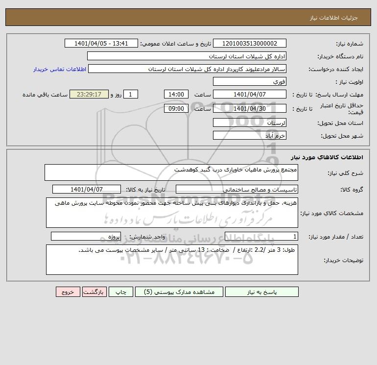Screen dimensions: 377x365
Task: Click the validity time field 09:00
Action: point(176,108)
